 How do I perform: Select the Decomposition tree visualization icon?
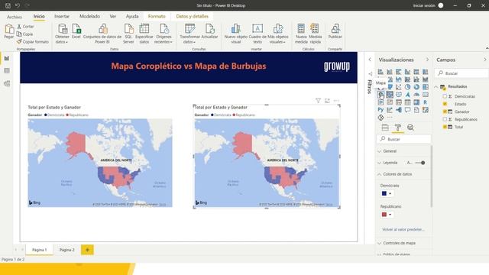(x=399, y=110)
